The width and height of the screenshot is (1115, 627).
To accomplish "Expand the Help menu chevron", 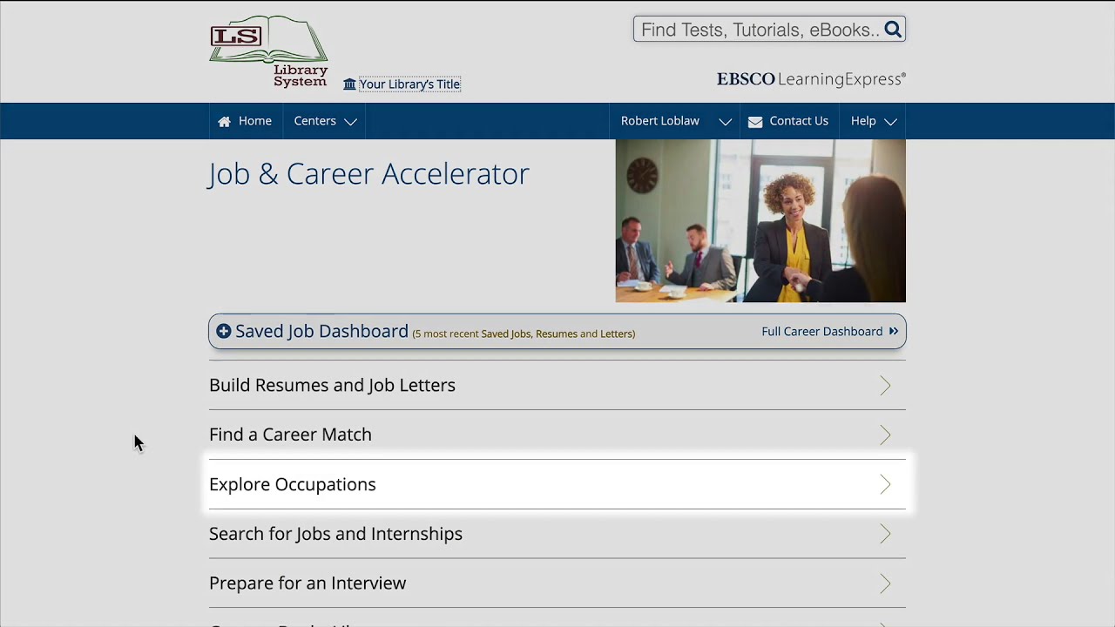I will click(x=890, y=122).
